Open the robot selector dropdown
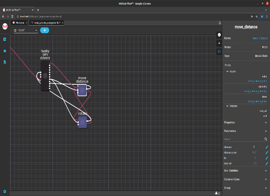 (26, 30)
